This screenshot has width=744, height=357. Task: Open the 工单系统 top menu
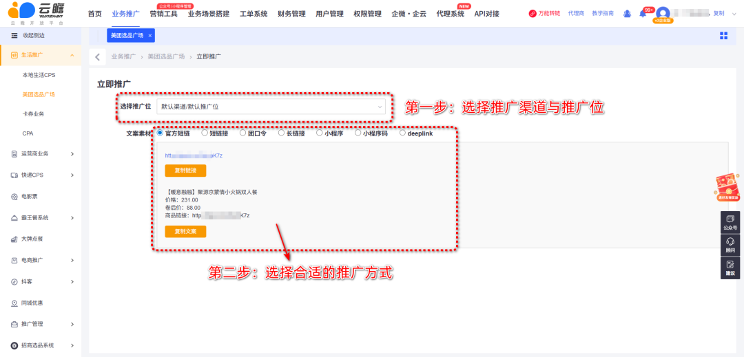[254, 14]
